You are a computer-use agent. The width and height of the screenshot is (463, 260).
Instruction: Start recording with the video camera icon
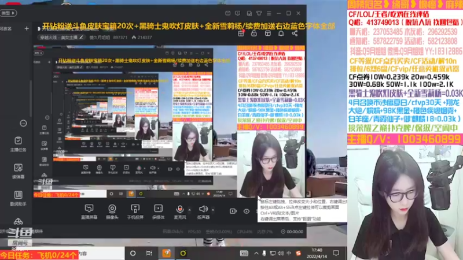point(233,211)
